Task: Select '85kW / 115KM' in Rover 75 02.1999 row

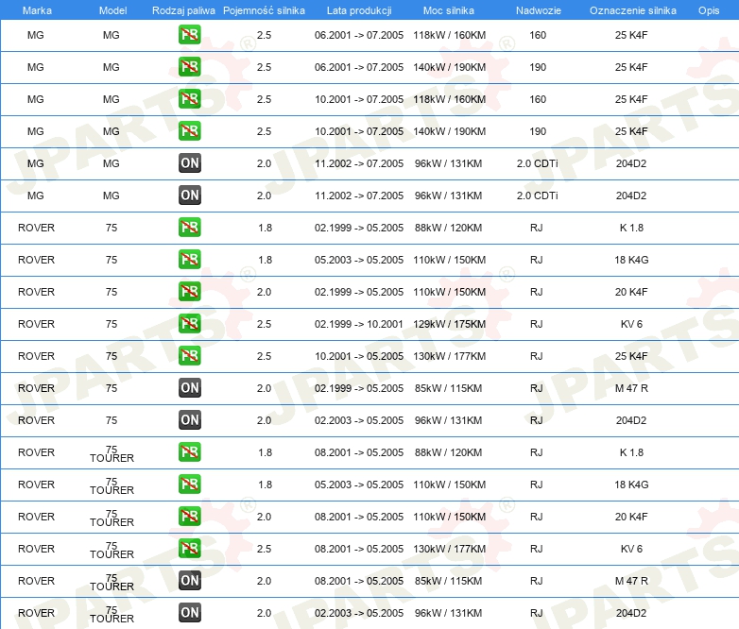Action: [x=448, y=388]
